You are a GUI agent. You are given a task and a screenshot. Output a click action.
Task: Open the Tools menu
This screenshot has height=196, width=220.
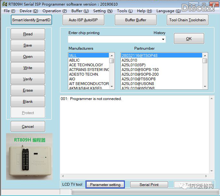point(125,11)
